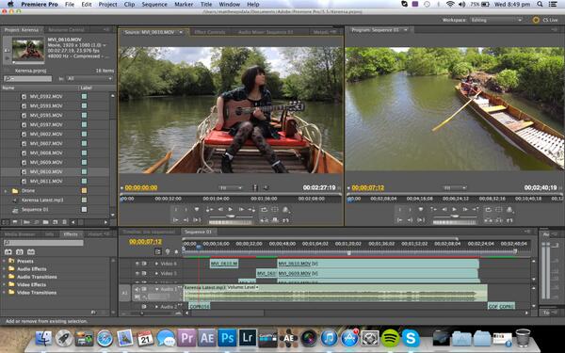Viewport: 565px width, 353px height.
Task: Click the Effects panel search field
Action: click(x=43, y=243)
